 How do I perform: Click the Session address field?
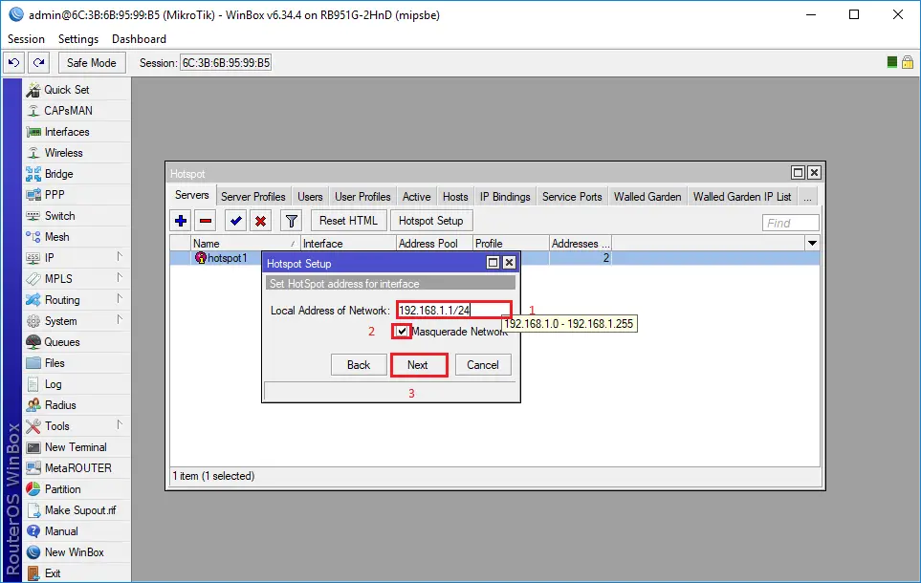pos(226,63)
